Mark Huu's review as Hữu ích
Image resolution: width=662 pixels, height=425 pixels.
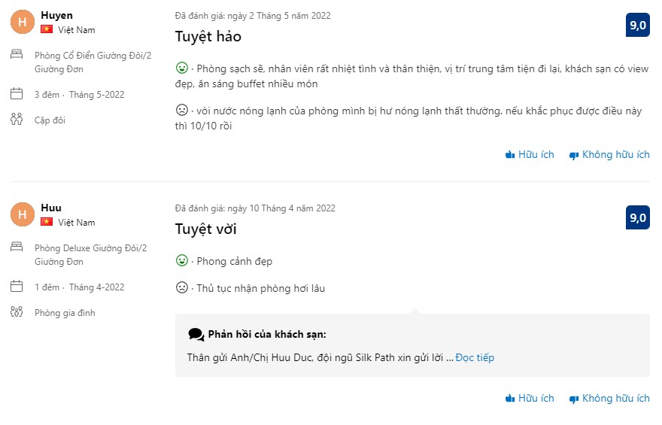(x=530, y=398)
